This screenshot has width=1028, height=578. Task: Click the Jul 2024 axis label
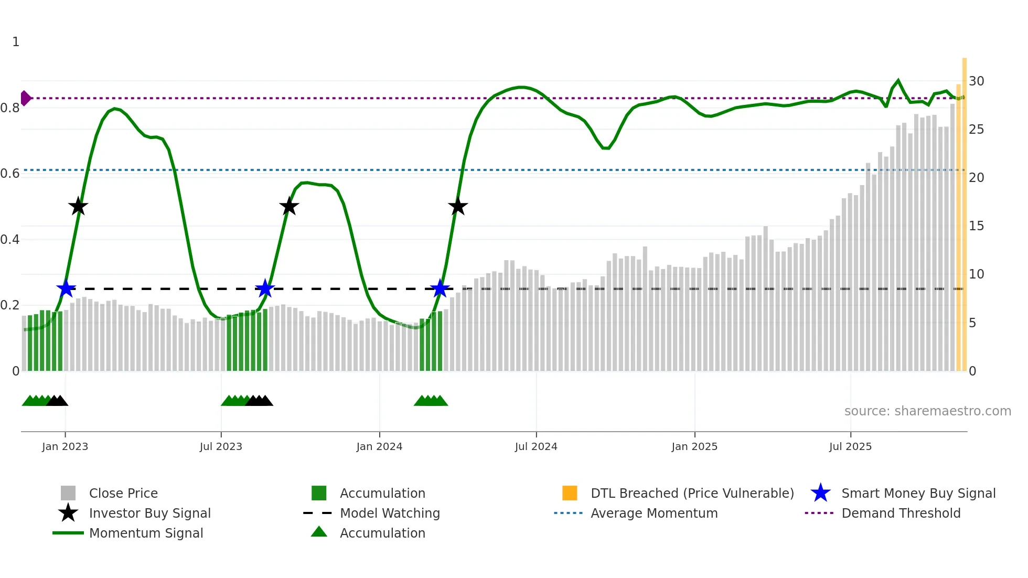point(536,446)
